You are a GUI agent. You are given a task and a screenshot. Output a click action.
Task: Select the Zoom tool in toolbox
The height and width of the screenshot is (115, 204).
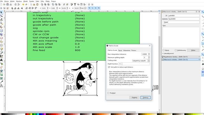[1, 23]
